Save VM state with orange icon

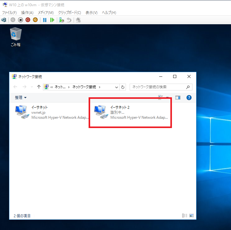coord(35,20)
